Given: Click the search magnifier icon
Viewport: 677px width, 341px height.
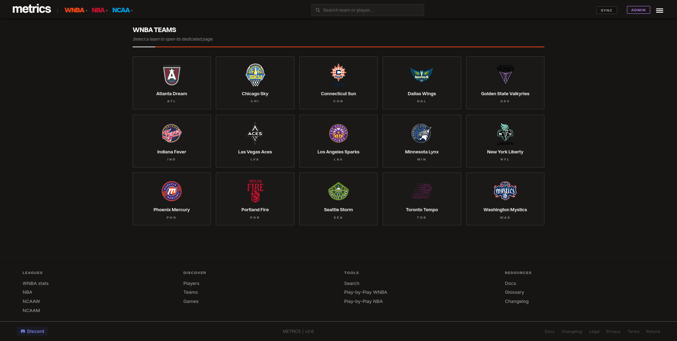Looking at the screenshot, I should point(318,10).
